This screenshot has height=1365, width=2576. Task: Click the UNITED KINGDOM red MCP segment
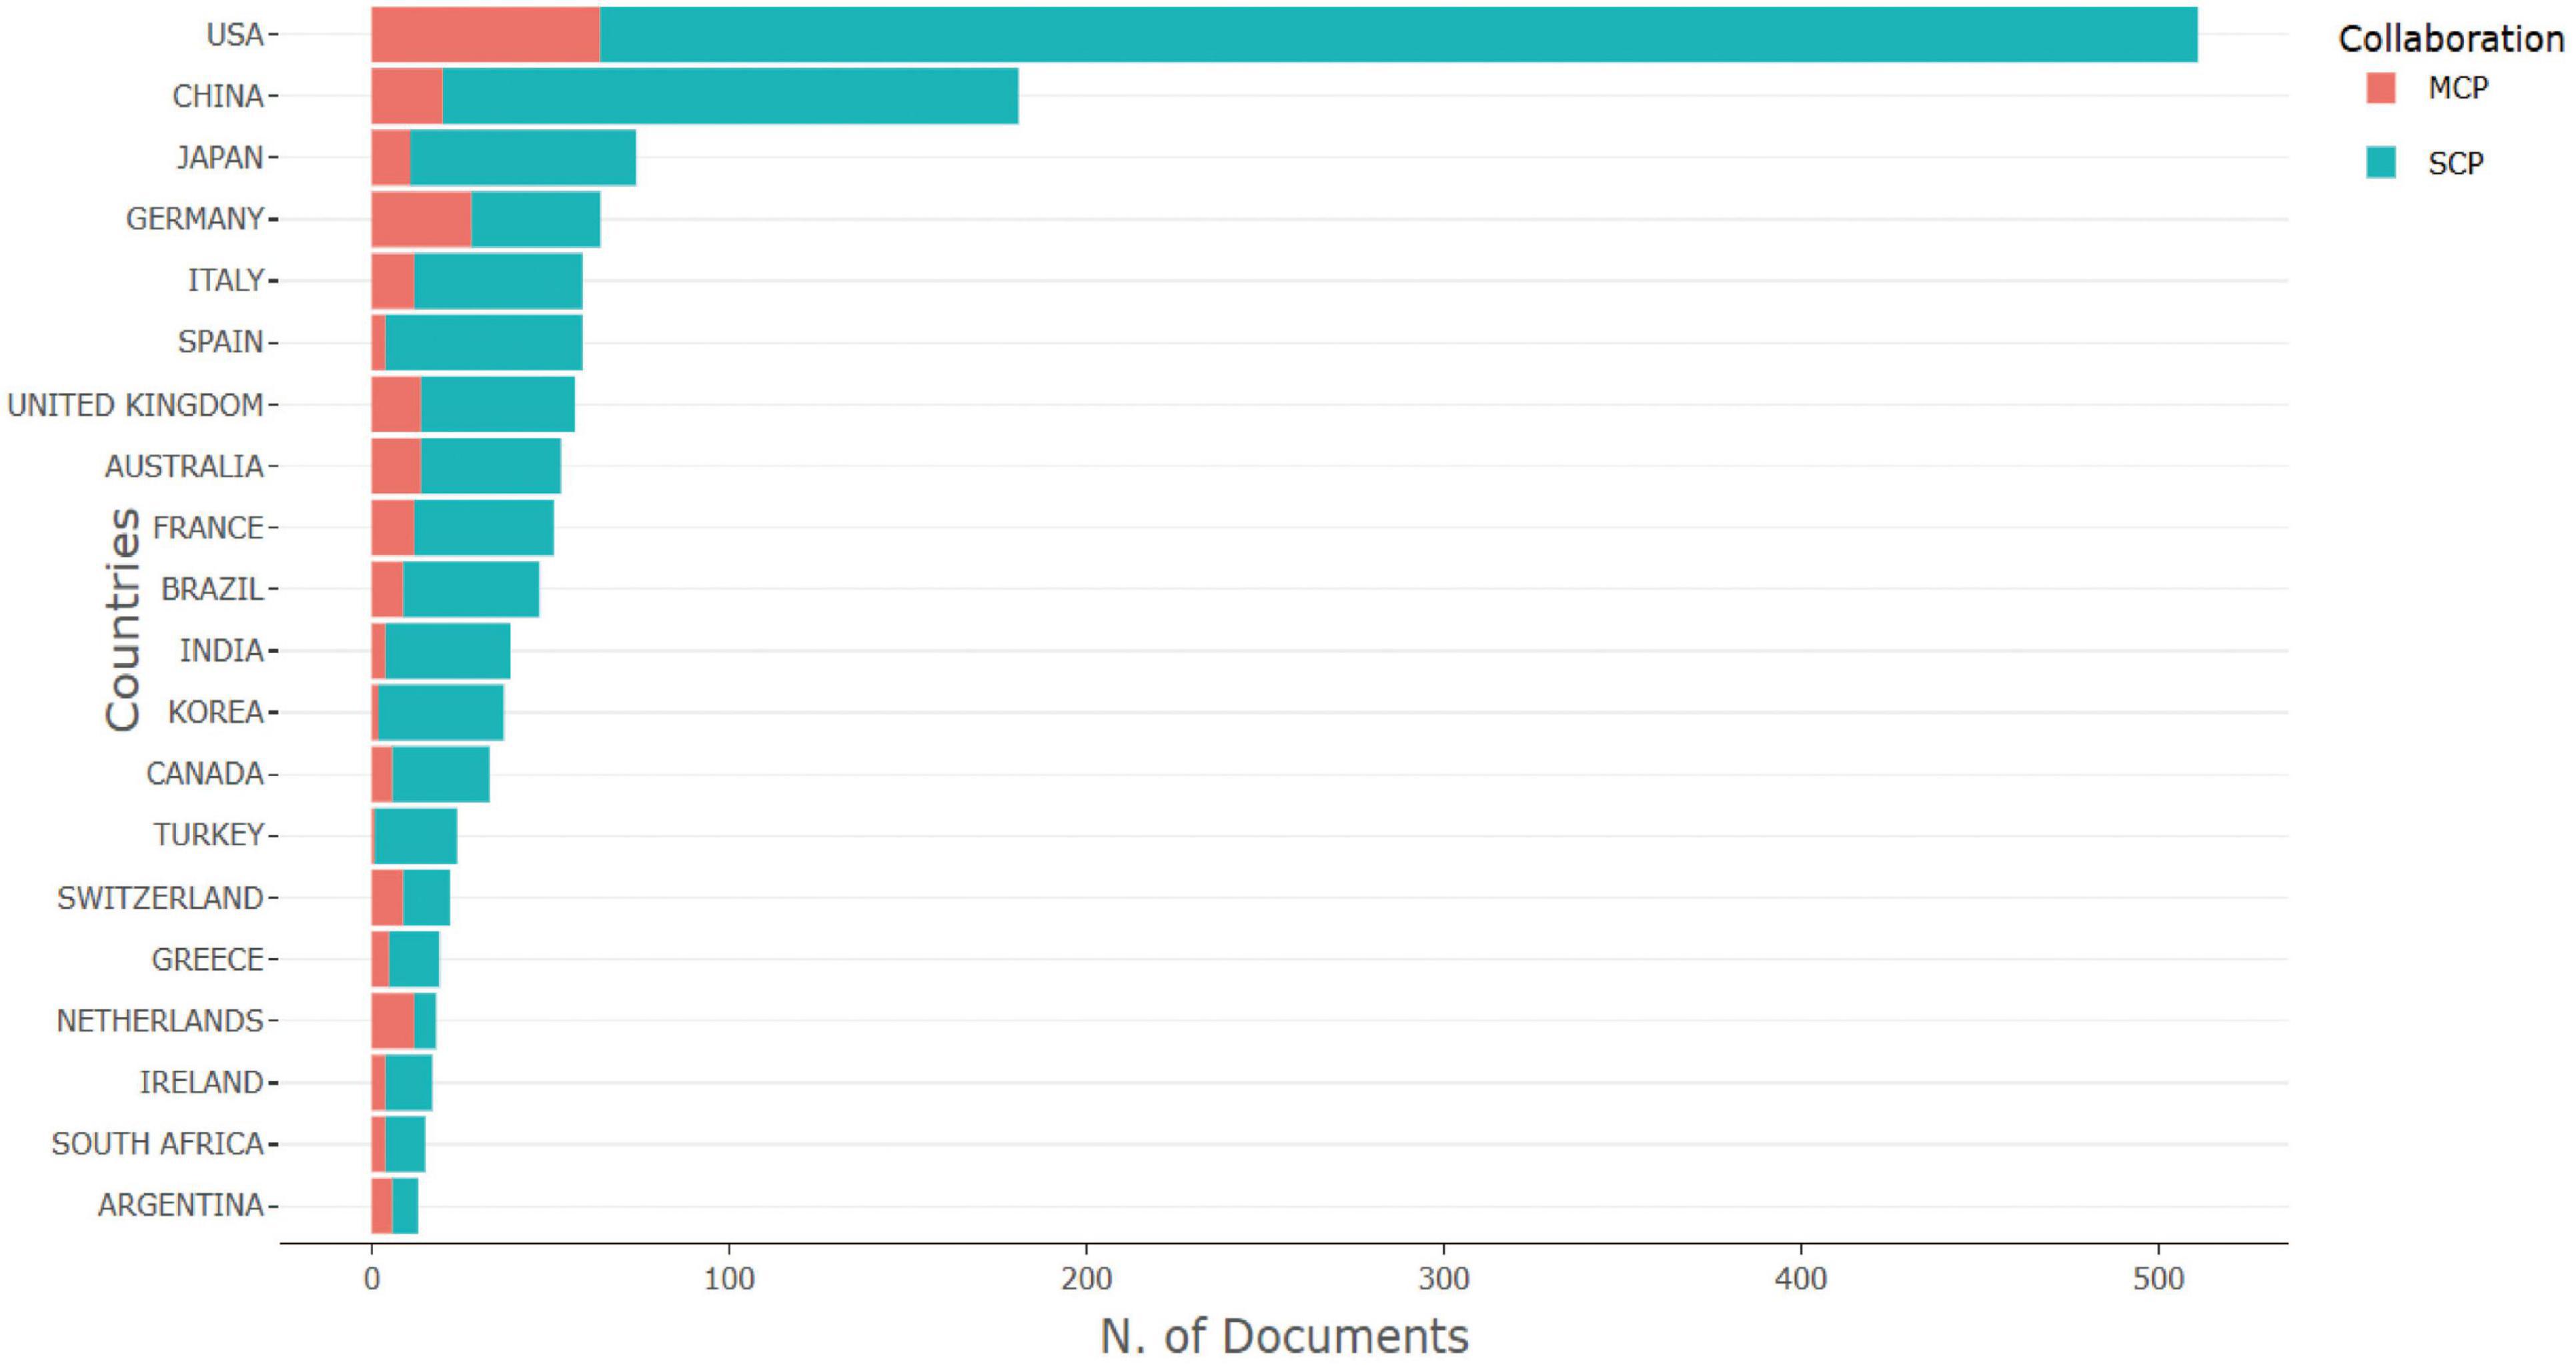coord(396,404)
